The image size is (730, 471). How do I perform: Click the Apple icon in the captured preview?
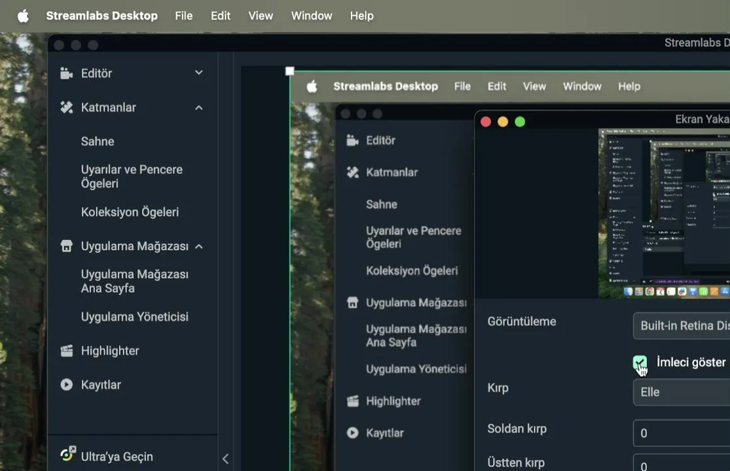[x=312, y=86]
